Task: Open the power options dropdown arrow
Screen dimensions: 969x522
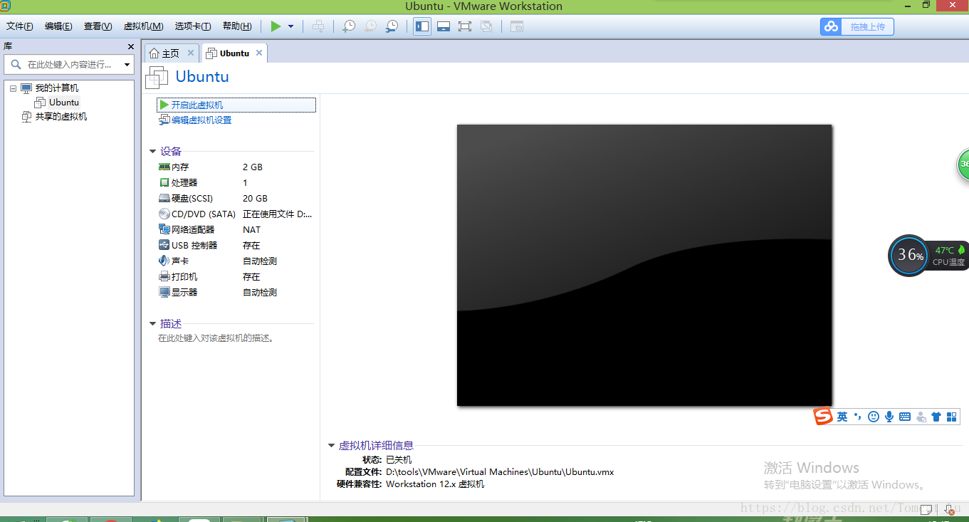Action: pyautogui.click(x=290, y=26)
